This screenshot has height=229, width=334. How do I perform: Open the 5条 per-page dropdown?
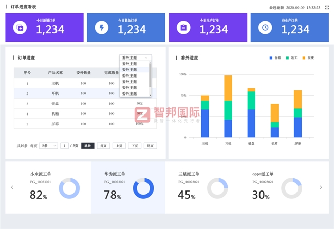click(x=49, y=146)
